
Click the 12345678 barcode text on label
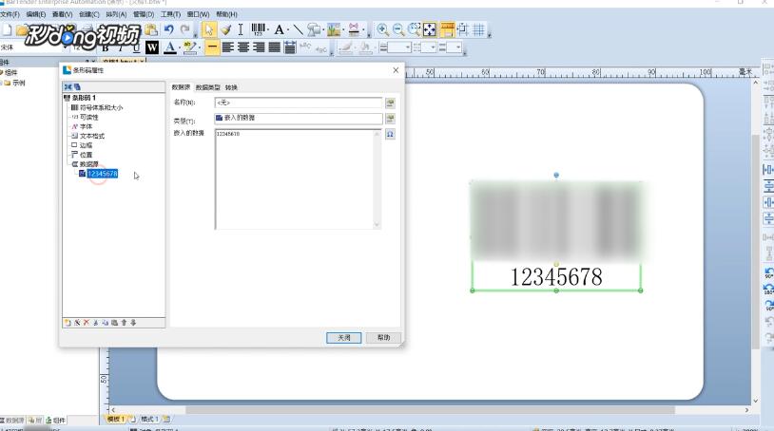(x=556, y=277)
